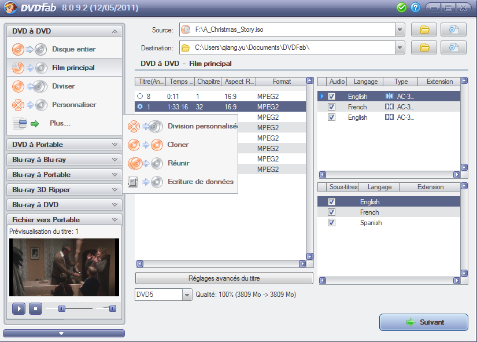Open folder browser for Source path

[424, 29]
